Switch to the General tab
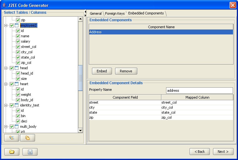 click(96, 13)
